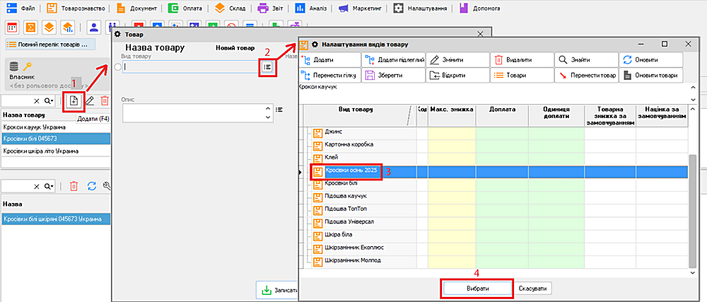Click the Додати (F4) add product icon
707x302 pixels.
pos(74,101)
